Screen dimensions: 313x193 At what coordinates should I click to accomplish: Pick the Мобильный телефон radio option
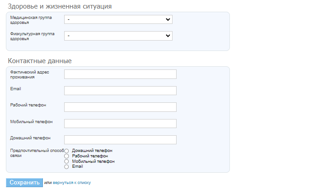tap(67, 161)
